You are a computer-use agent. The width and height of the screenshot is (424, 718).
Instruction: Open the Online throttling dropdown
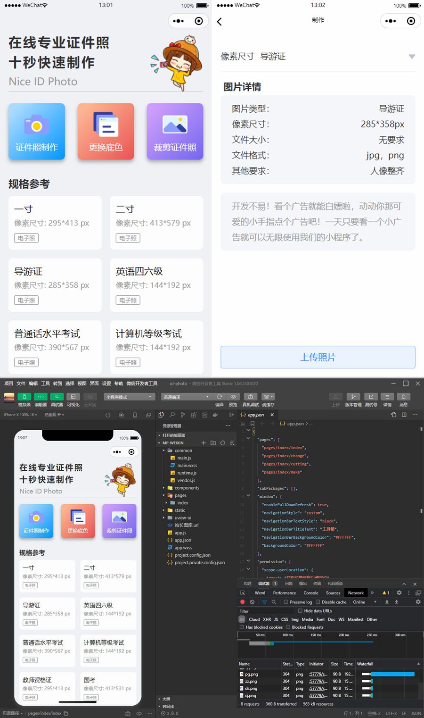pos(365,602)
